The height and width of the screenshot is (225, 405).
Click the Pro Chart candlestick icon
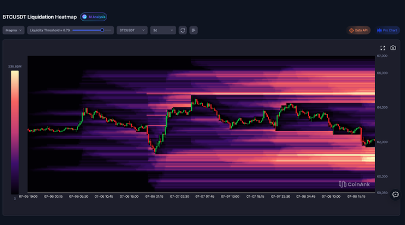pyautogui.click(x=379, y=30)
